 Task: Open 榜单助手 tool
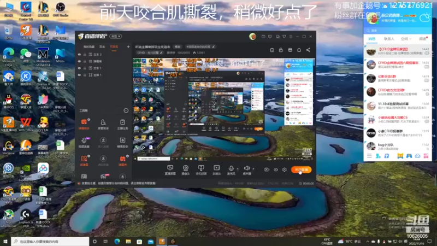click(122, 143)
